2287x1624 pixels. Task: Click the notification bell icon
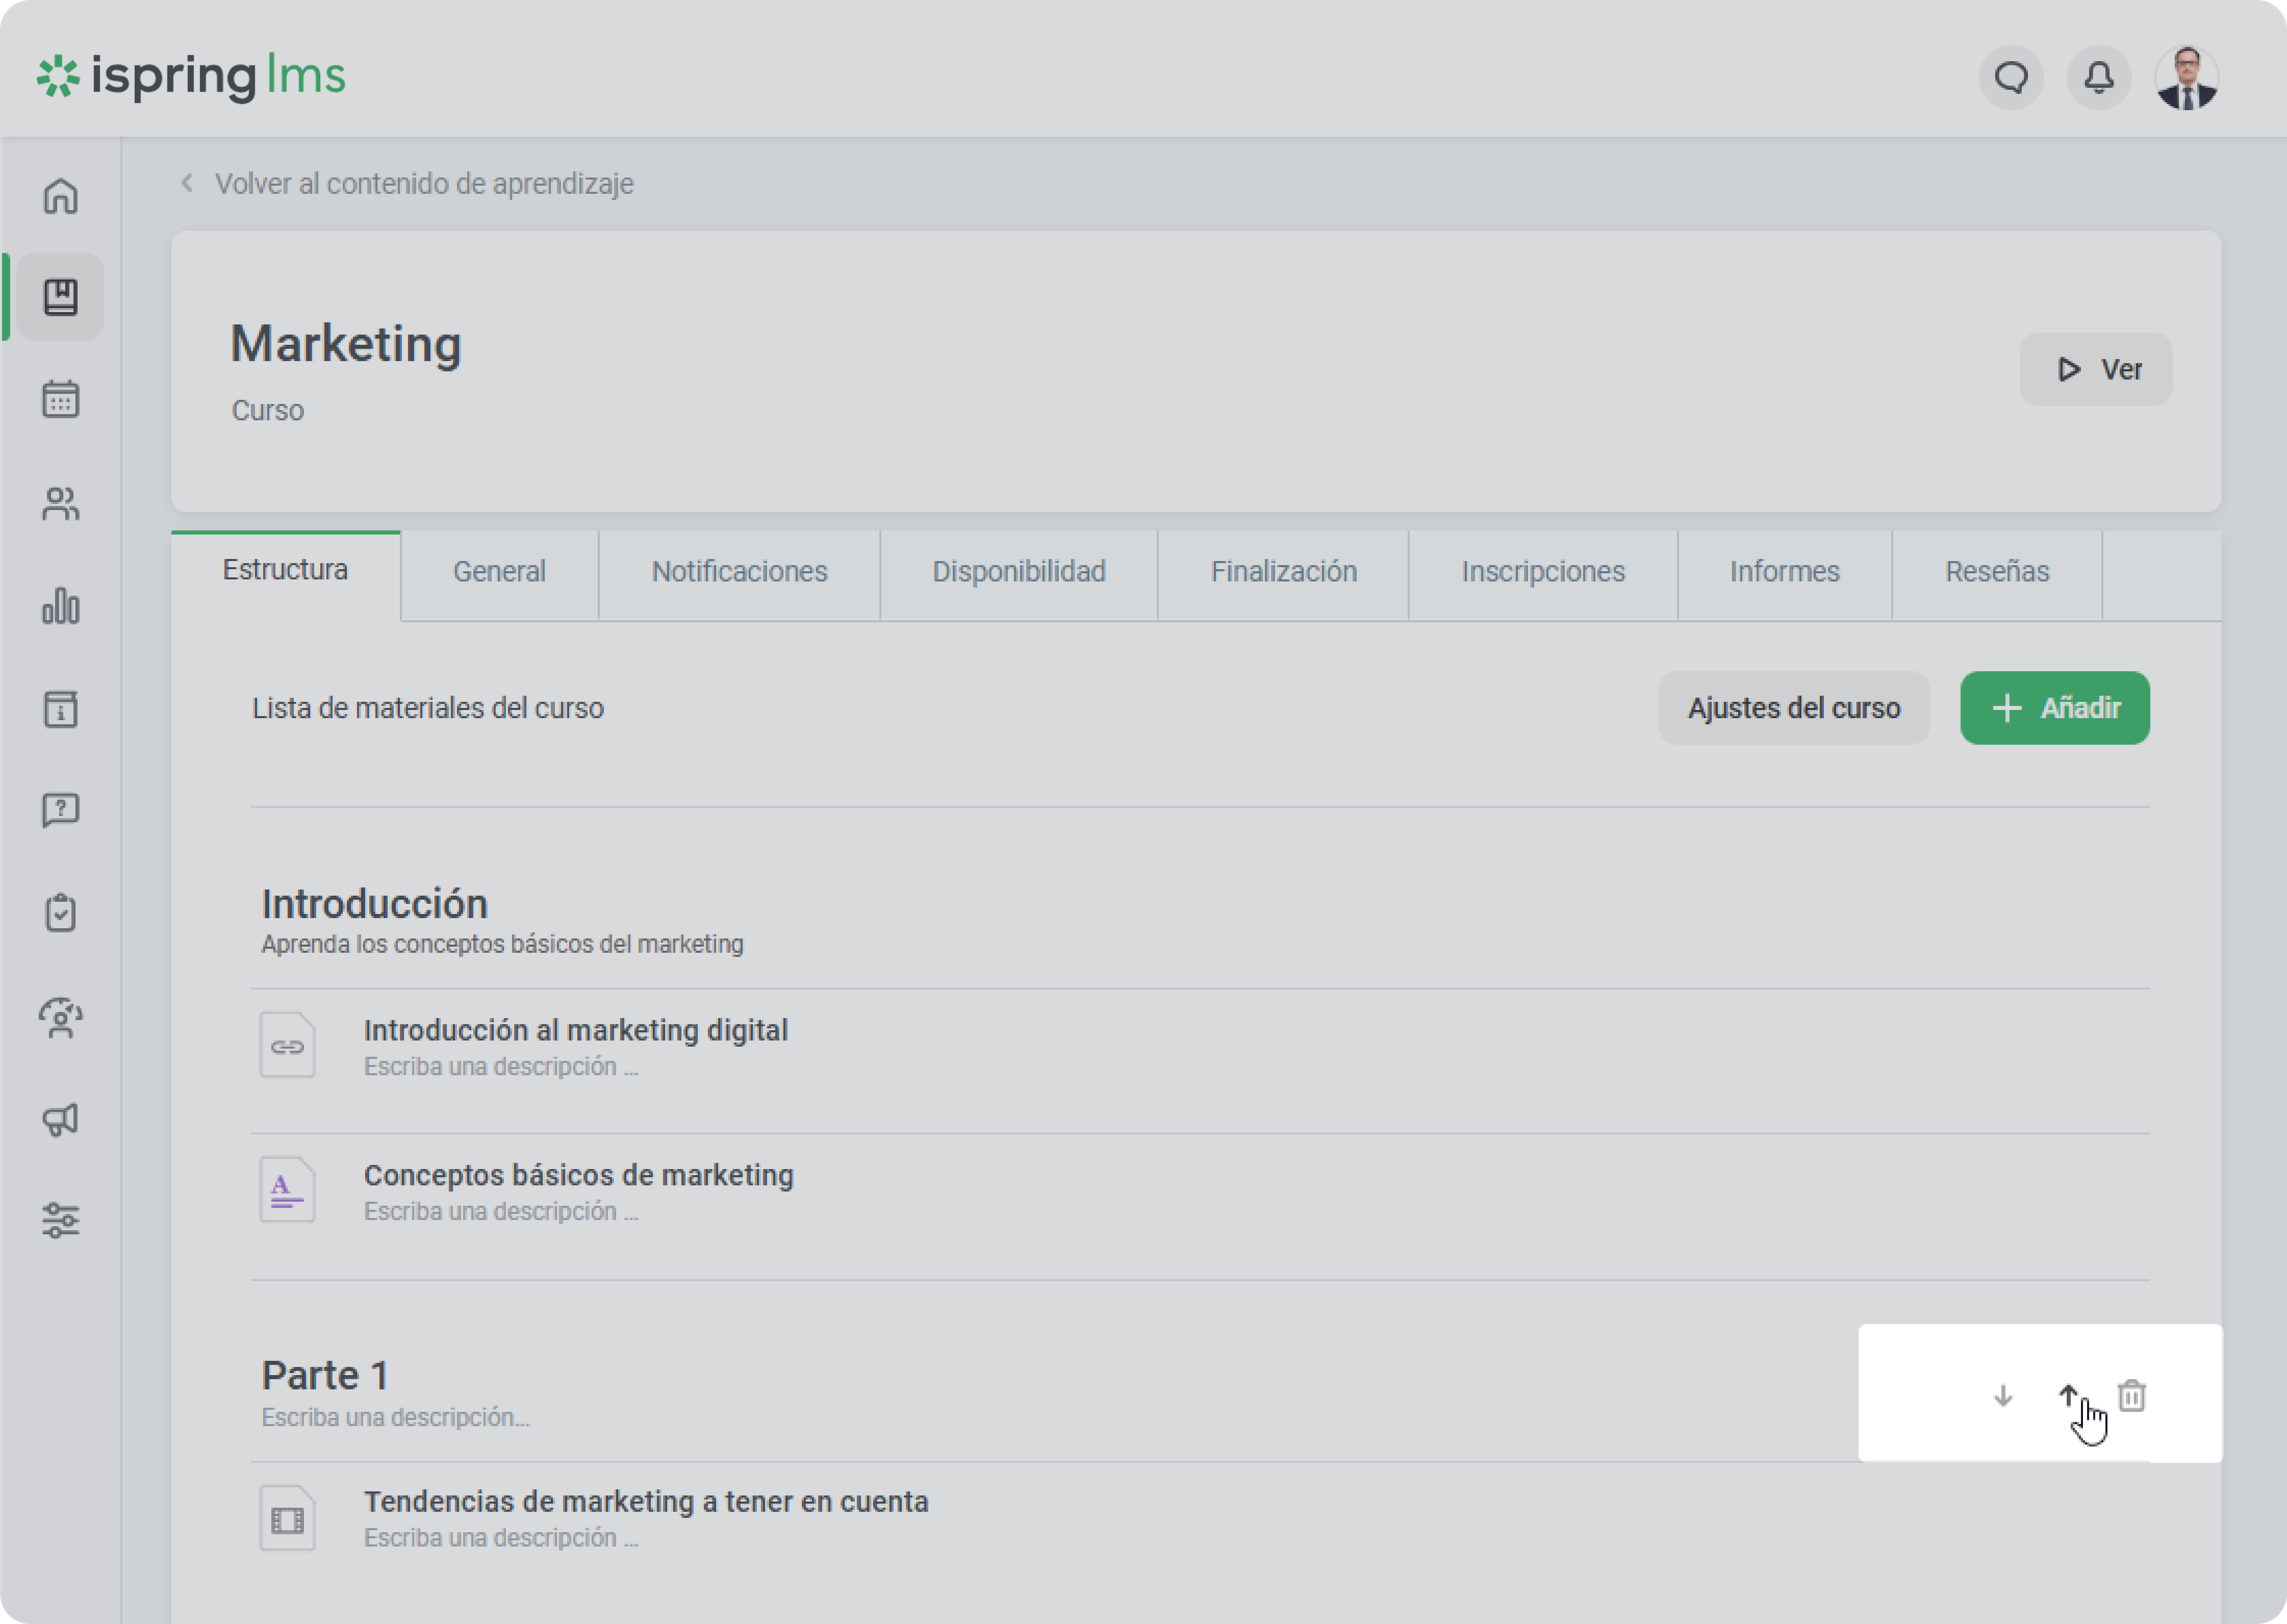point(2098,77)
